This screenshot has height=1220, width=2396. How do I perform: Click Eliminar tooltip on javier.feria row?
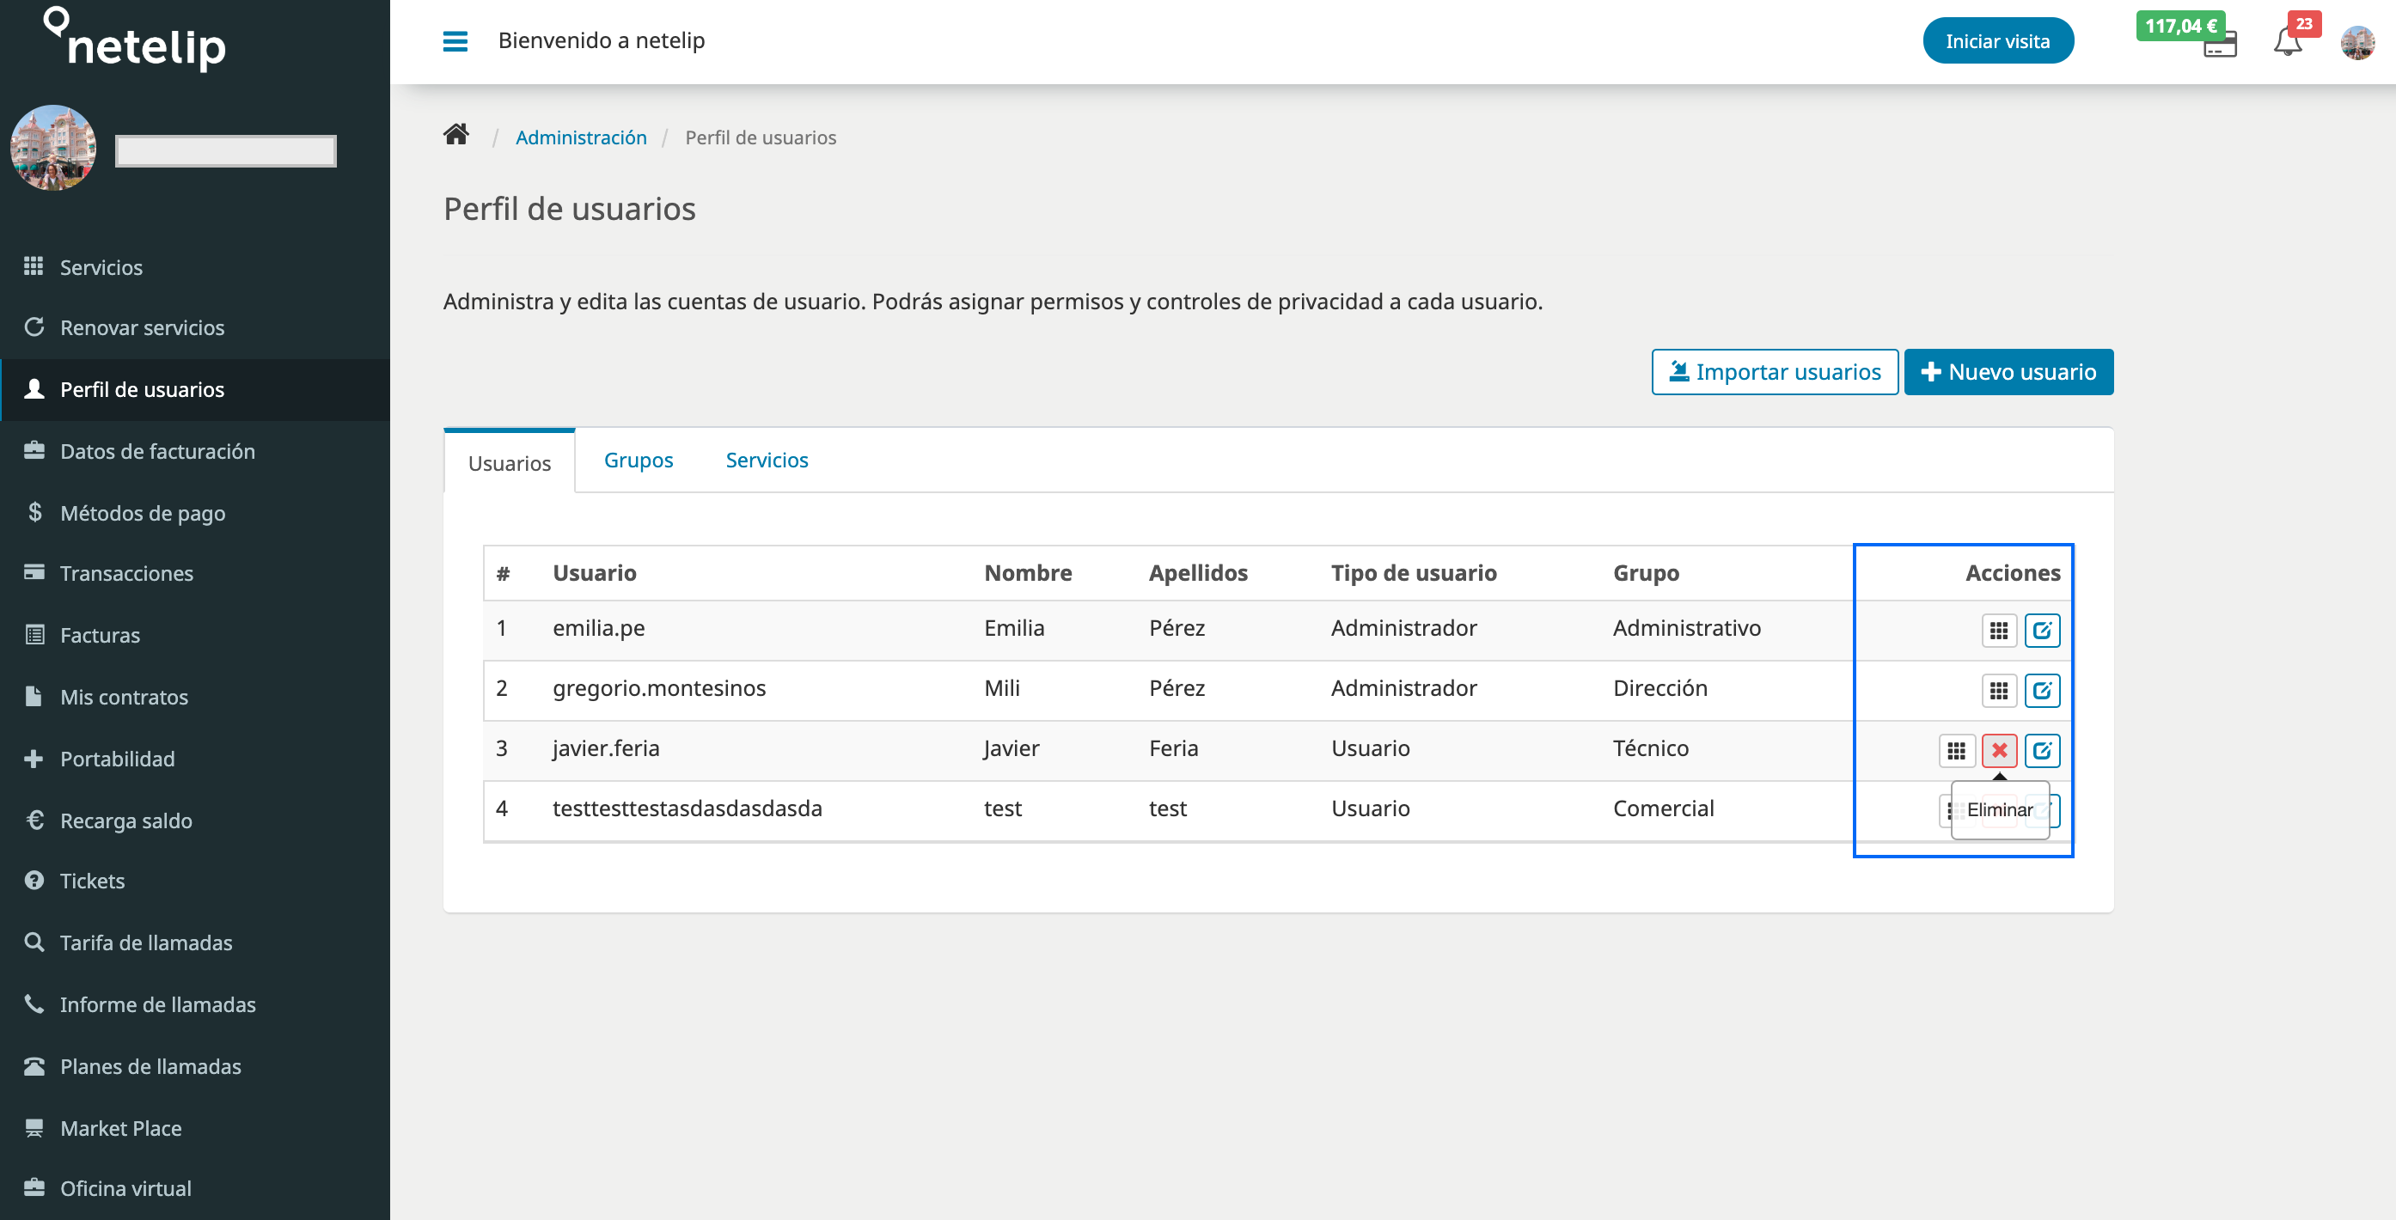[x=1998, y=809]
